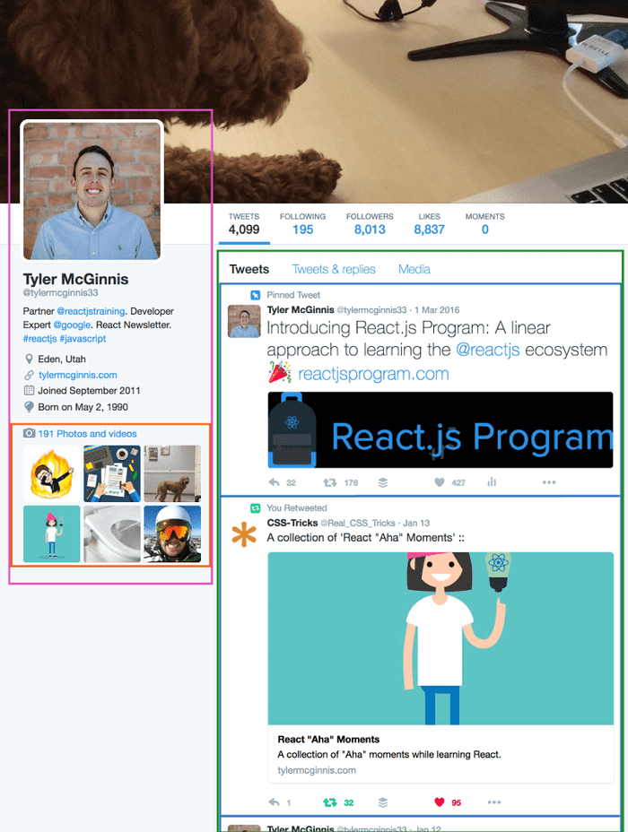The image size is (628, 832).
Task: Open the Moments 0 section
Action: coord(484,224)
